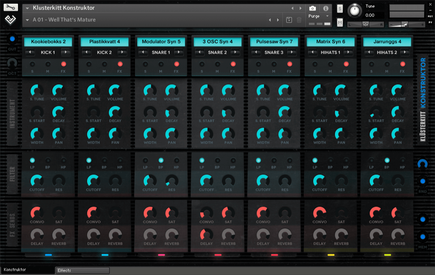Select the Konstruktor tab
Screen dimensions: 435x275
click(28, 270)
